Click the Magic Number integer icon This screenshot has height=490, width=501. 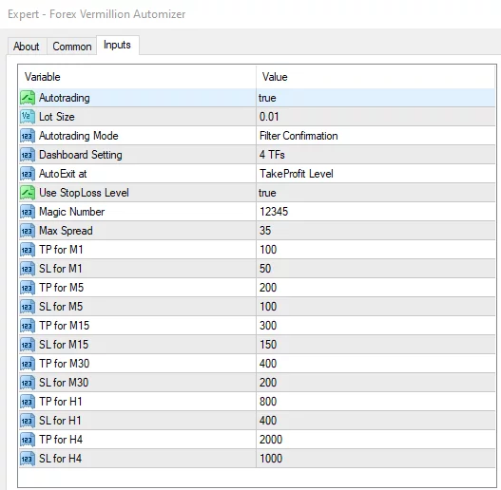(x=28, y=212)
